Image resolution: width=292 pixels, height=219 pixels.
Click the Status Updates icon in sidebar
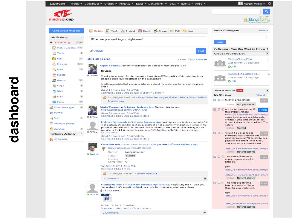click(x=54, y=48)
